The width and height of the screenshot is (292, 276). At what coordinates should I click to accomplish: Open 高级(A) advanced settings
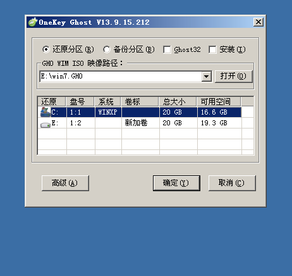(x=65, y=183)
